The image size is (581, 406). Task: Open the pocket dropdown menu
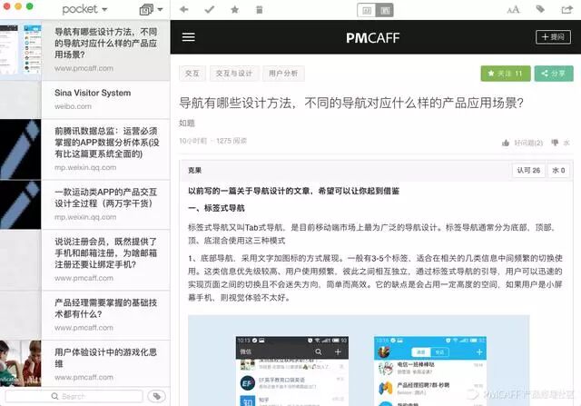pyautogui.click(x=84, y=9)
